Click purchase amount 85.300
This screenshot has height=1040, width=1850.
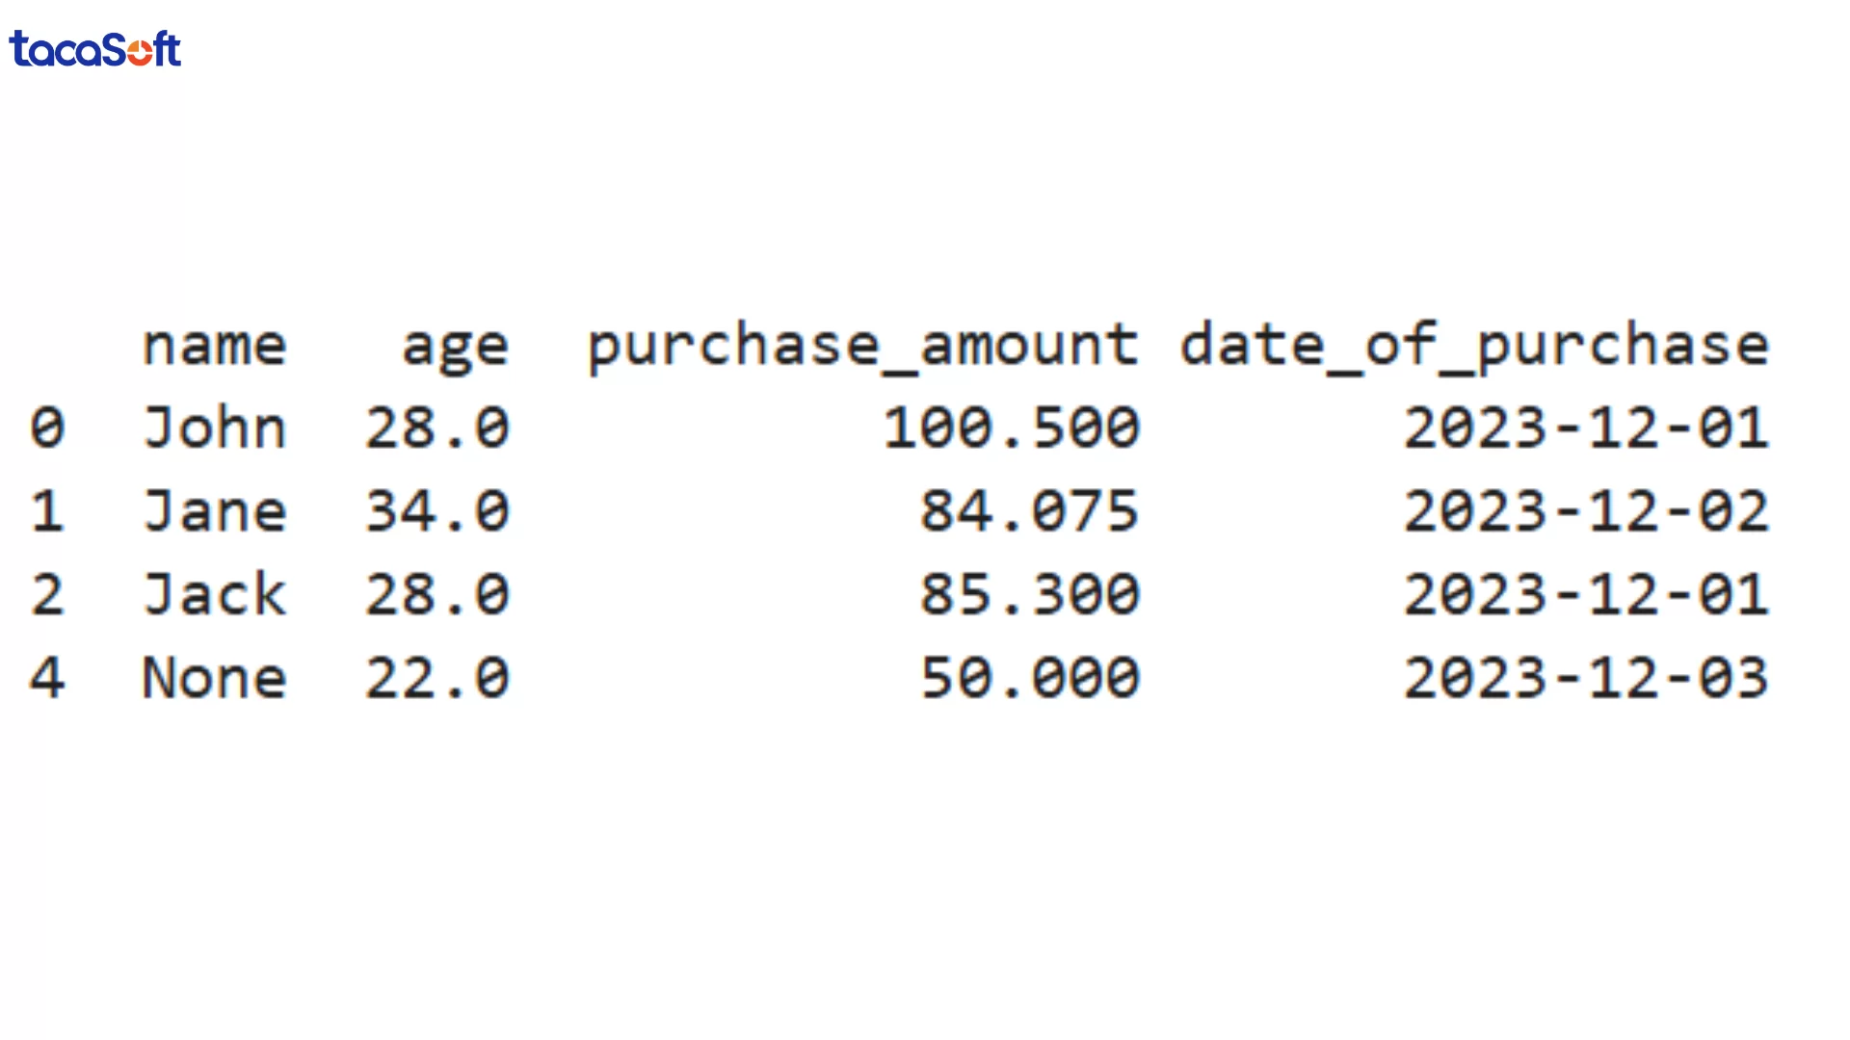(x=1029, y=594)
